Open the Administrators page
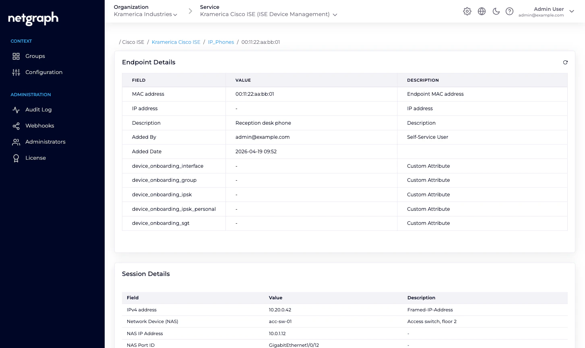The width and height of the screenshot is (585, 348). coord(45,142)
